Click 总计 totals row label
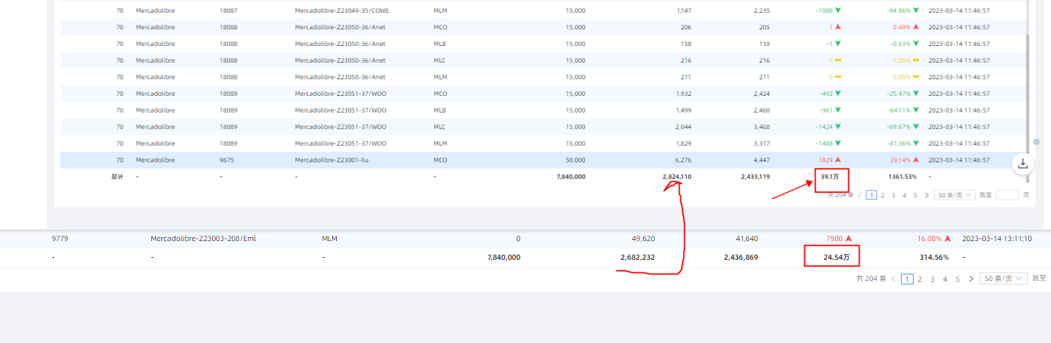Screen dimensions: 1051x343 tap(117, 177)
